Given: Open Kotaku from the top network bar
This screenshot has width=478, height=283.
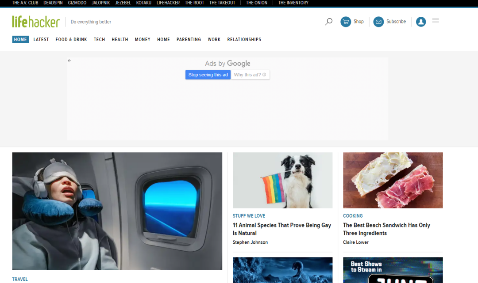Looking at the screenshot, I should pyautogui.click(x=144, y=3).
